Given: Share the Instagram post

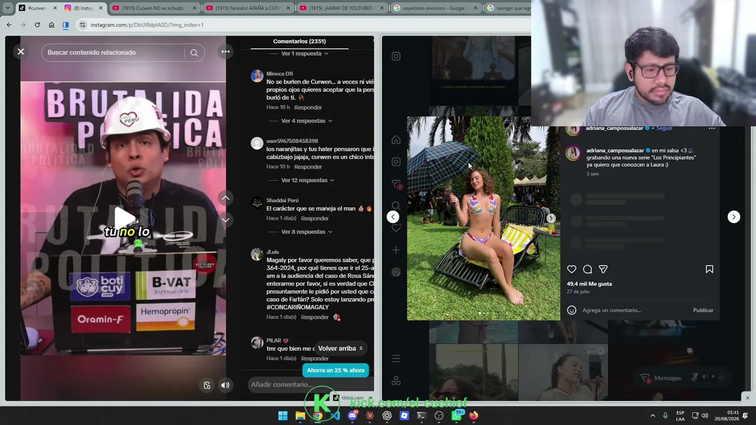Looking at the screenshot, I should [603, 269].
